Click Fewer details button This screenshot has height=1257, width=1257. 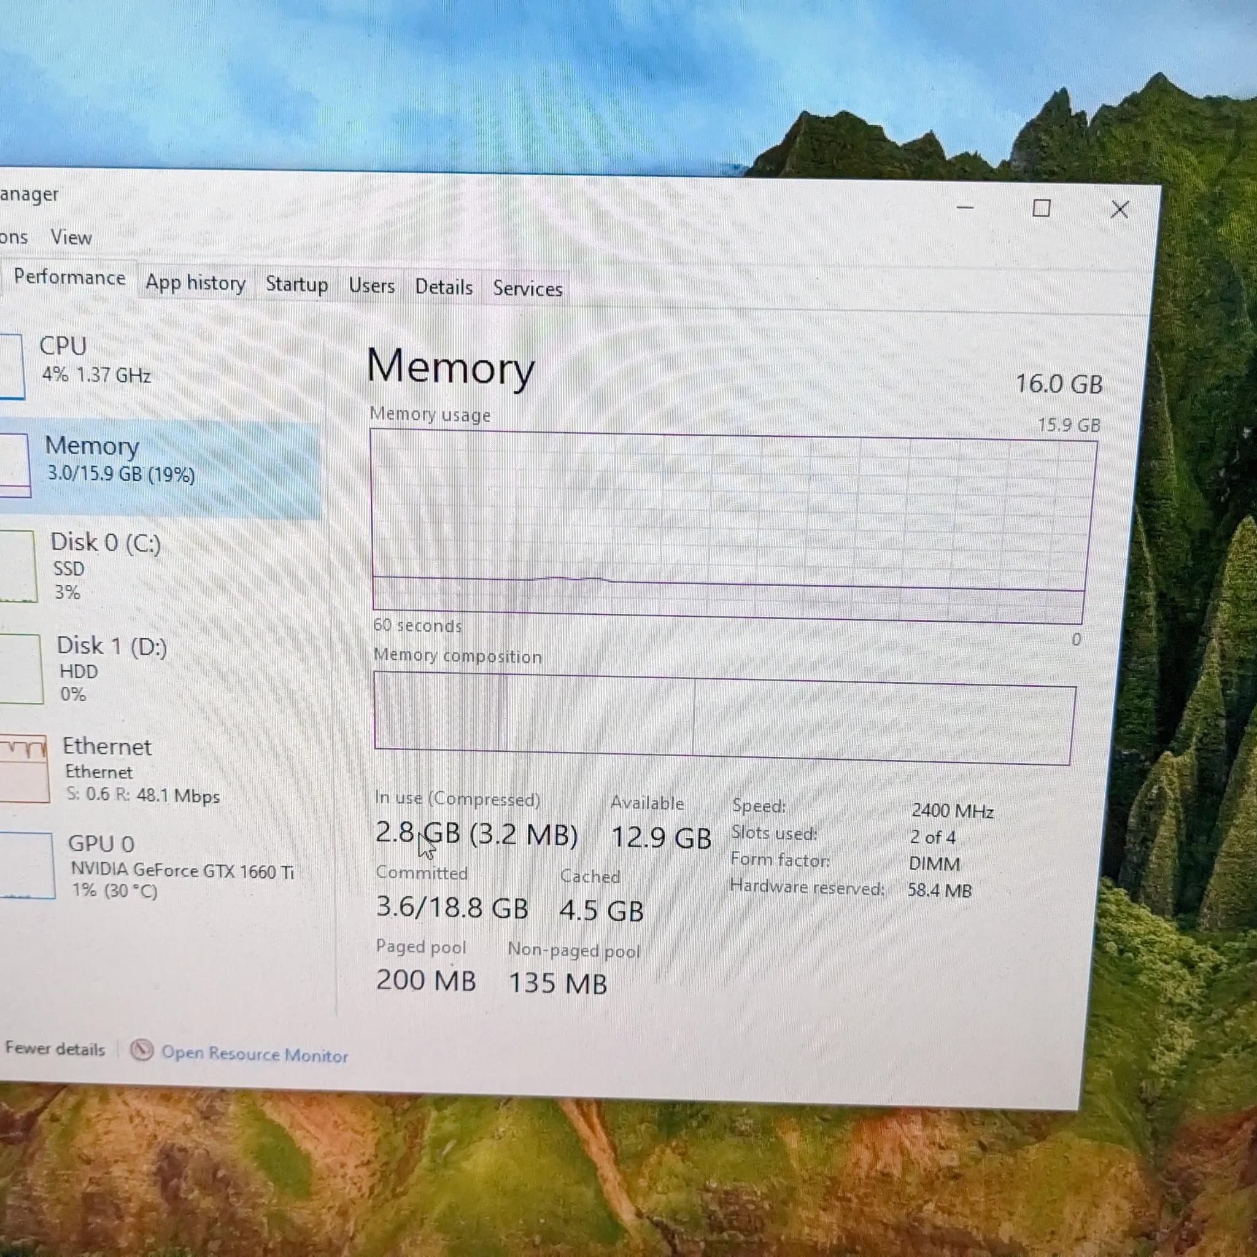click(x=55, y=1049)
